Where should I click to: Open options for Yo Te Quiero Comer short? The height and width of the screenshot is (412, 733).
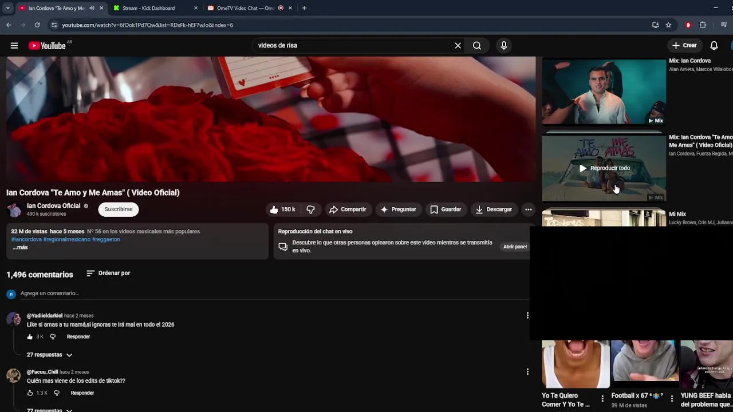point(602,399)
